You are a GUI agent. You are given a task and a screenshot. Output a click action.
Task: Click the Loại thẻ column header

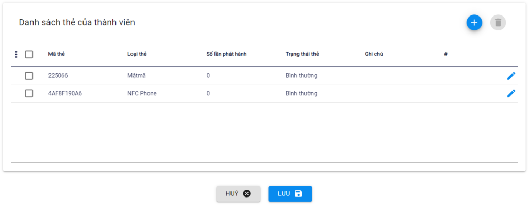tap(137, 54)
